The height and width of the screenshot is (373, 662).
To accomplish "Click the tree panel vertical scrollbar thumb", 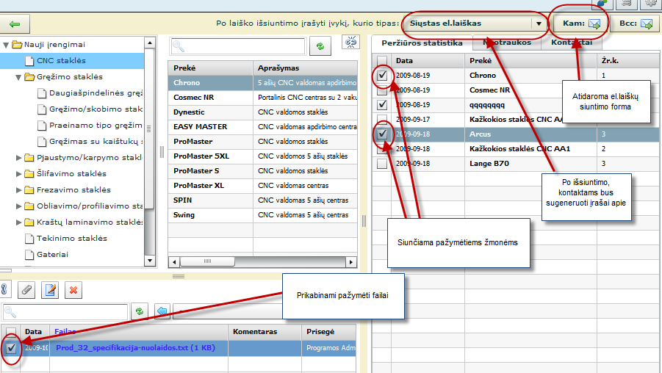I will 149,128.
